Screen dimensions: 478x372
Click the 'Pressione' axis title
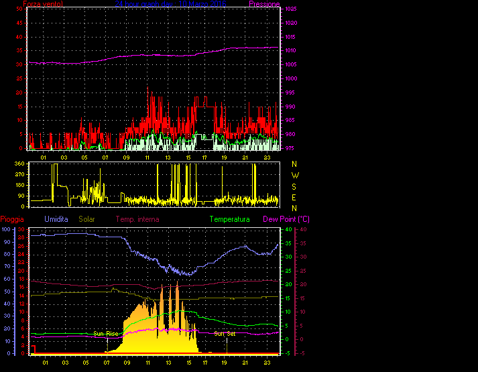tap(264, 4)
